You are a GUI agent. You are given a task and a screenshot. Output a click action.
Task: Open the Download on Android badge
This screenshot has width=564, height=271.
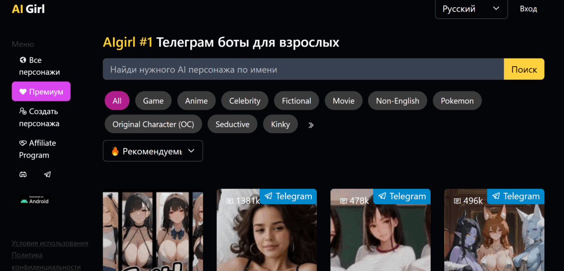(35, 200)
